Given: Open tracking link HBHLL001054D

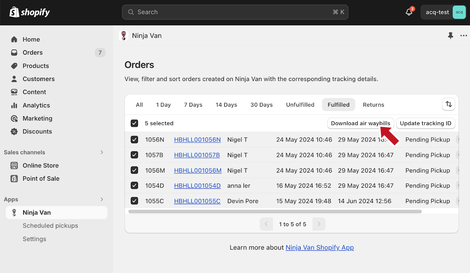Looking at the screenshot, I should (x=197, y=186).
